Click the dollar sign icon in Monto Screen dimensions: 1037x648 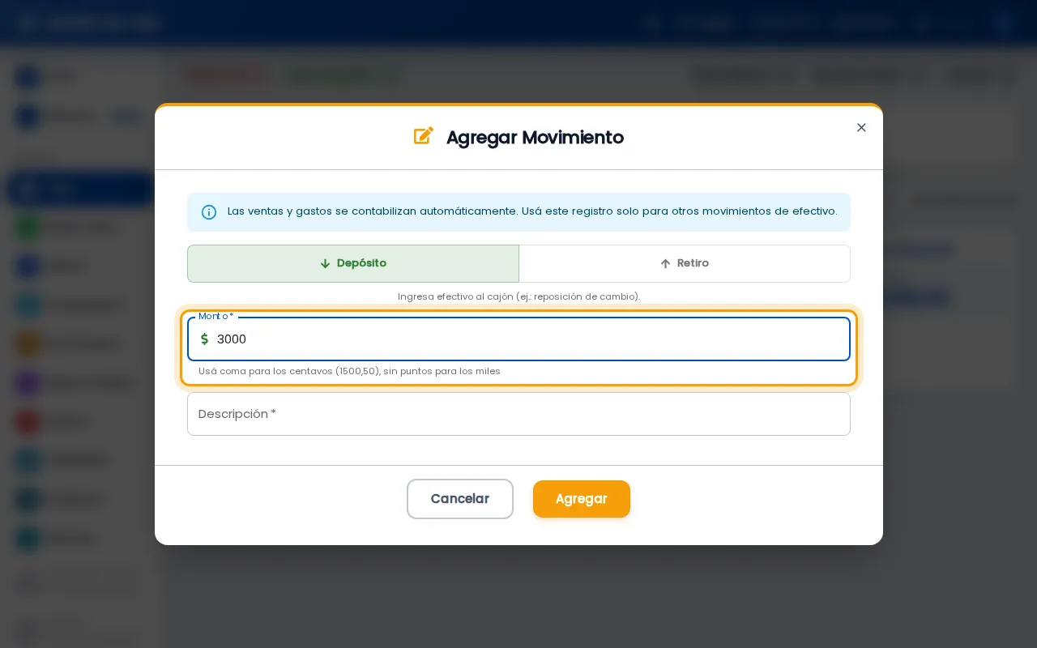(x=205, y=339)
